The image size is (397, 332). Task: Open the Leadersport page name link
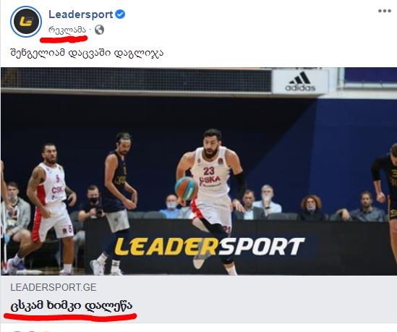point(81,14)
